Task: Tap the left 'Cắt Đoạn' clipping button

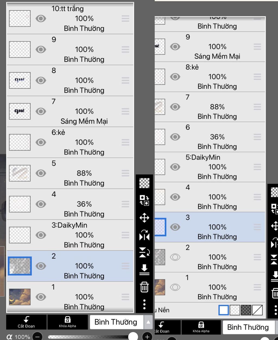Action: 26,322
